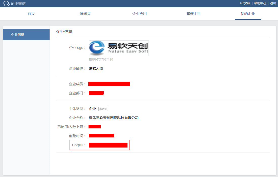Open the API文档 link

(245, 3)
